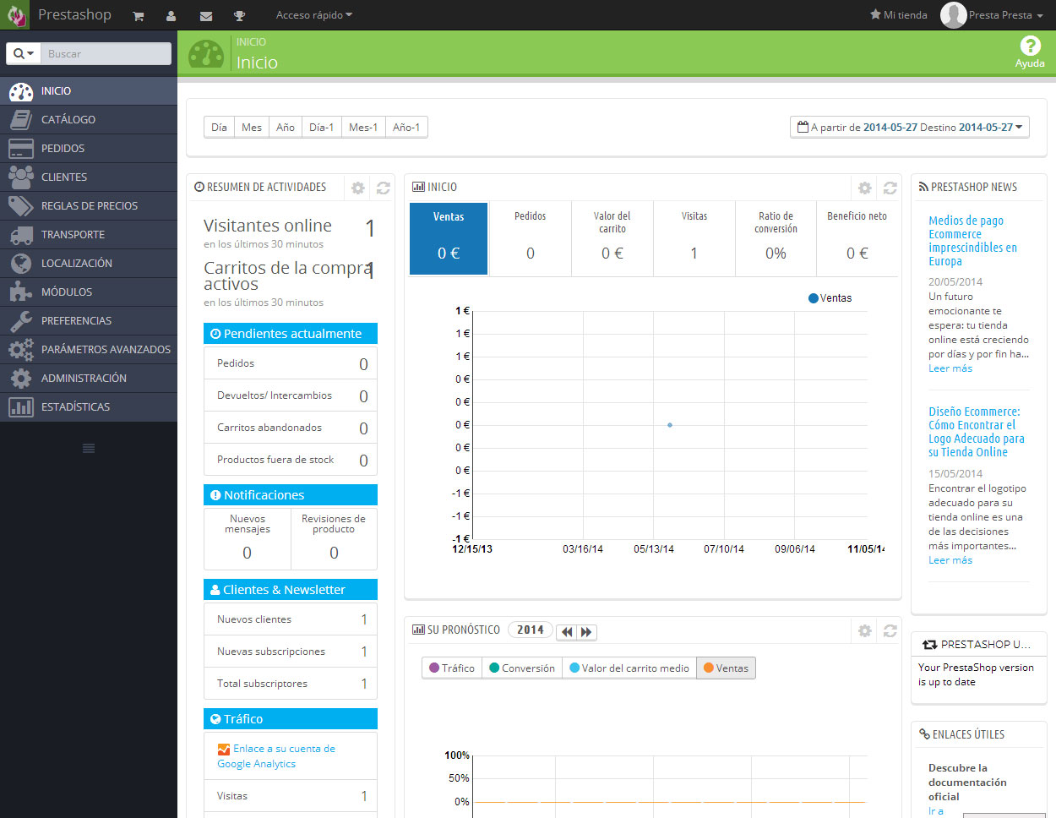Open settings gear of Resumen de Actividades

[x=358, y=188]
